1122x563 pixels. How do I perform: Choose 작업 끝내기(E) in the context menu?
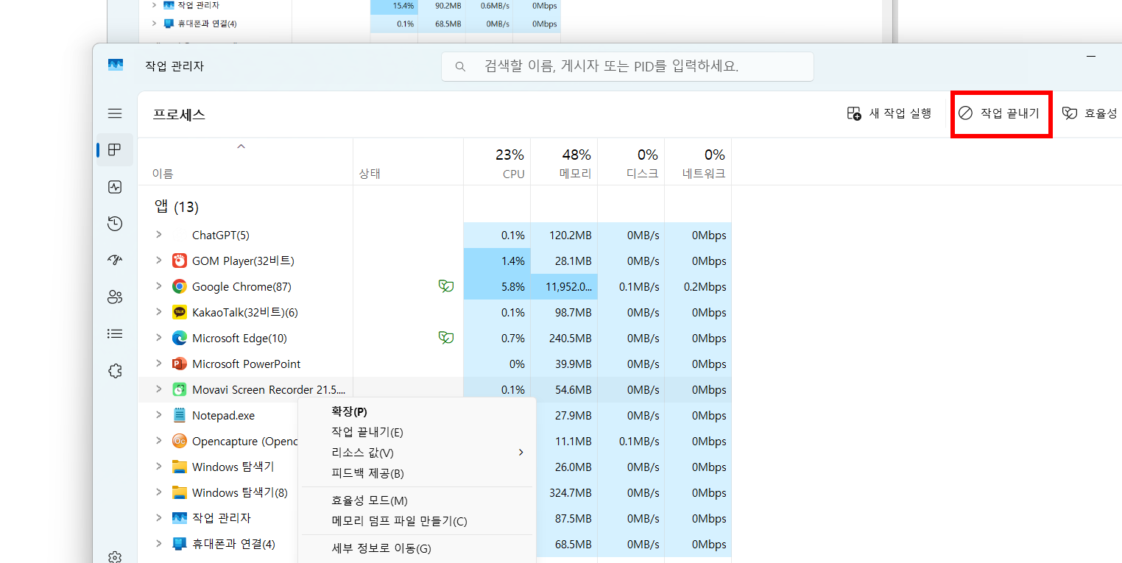click(x=417, y=432)
